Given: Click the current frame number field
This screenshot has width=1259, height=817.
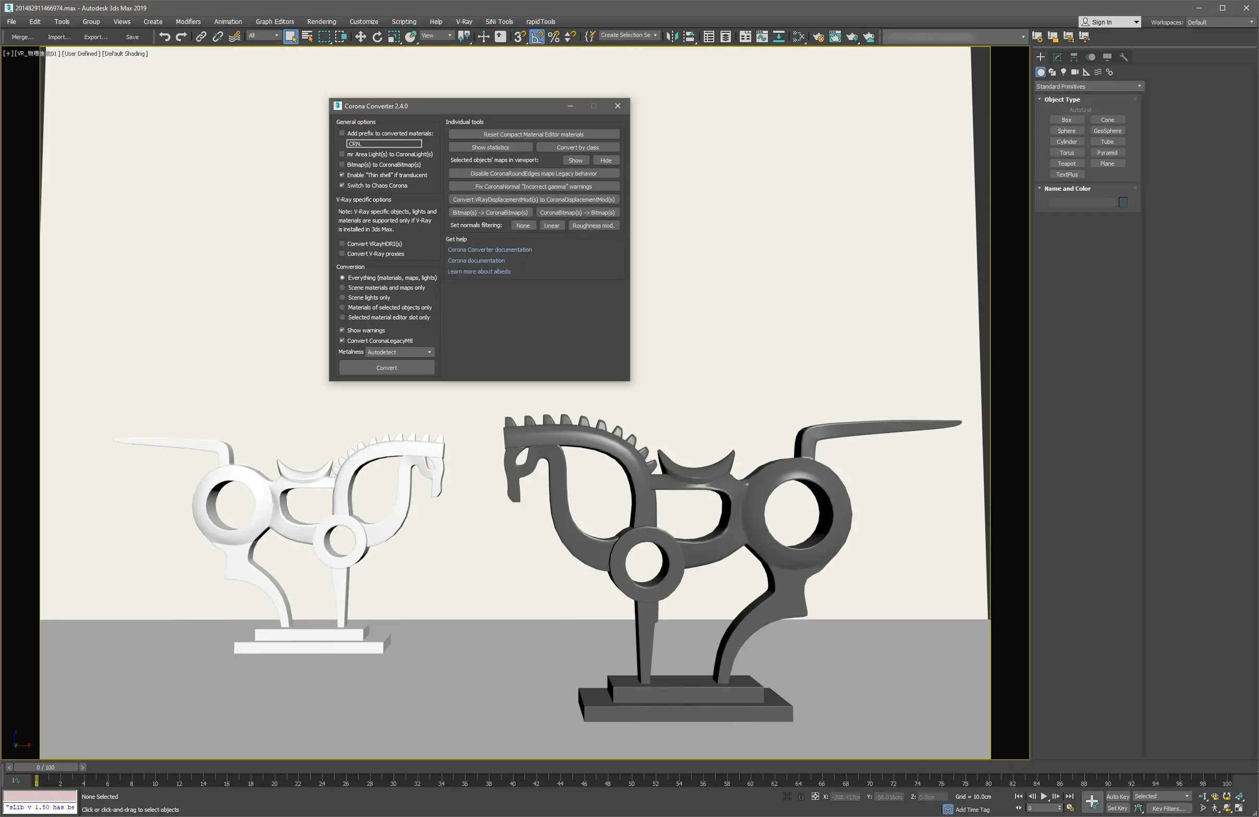Looking at the screenshot, I should pyautogui.click(x=1042, y=809).
